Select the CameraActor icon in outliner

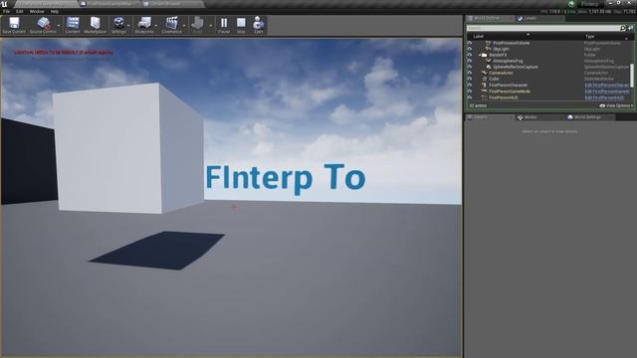(x=485, y=73)
